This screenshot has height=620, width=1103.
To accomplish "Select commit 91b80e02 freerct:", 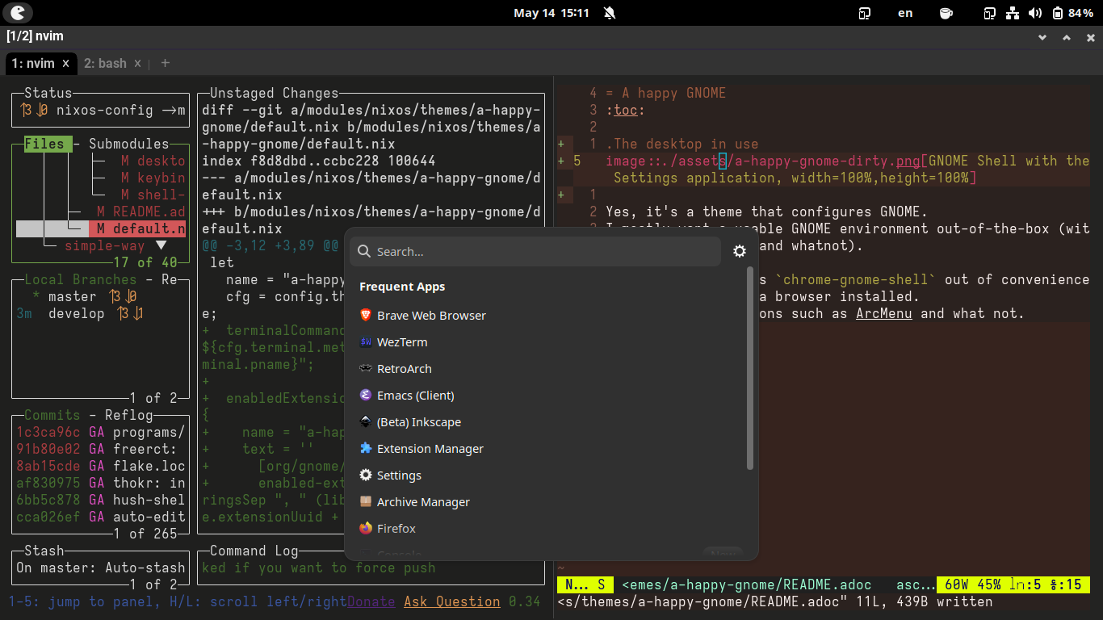I will pos(101,449).
